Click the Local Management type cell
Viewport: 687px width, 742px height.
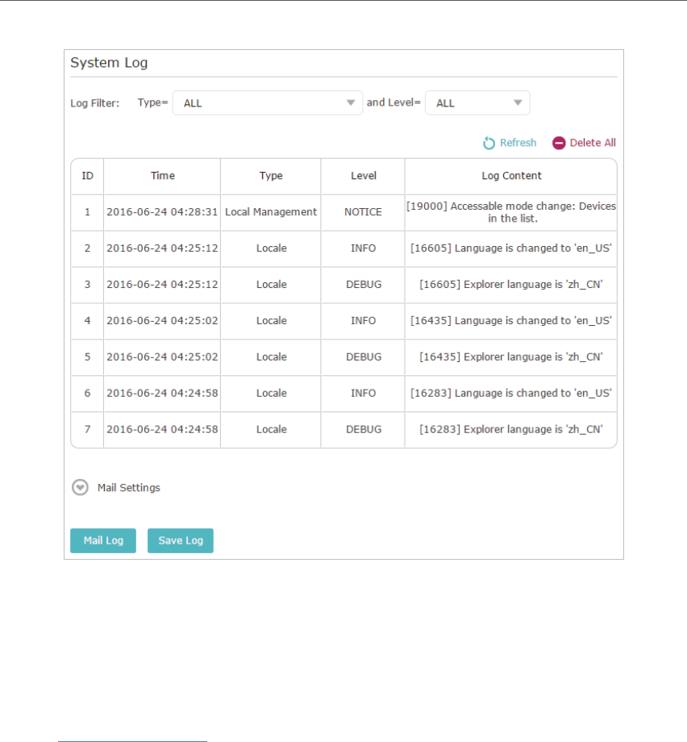click(x=271, y=212)
